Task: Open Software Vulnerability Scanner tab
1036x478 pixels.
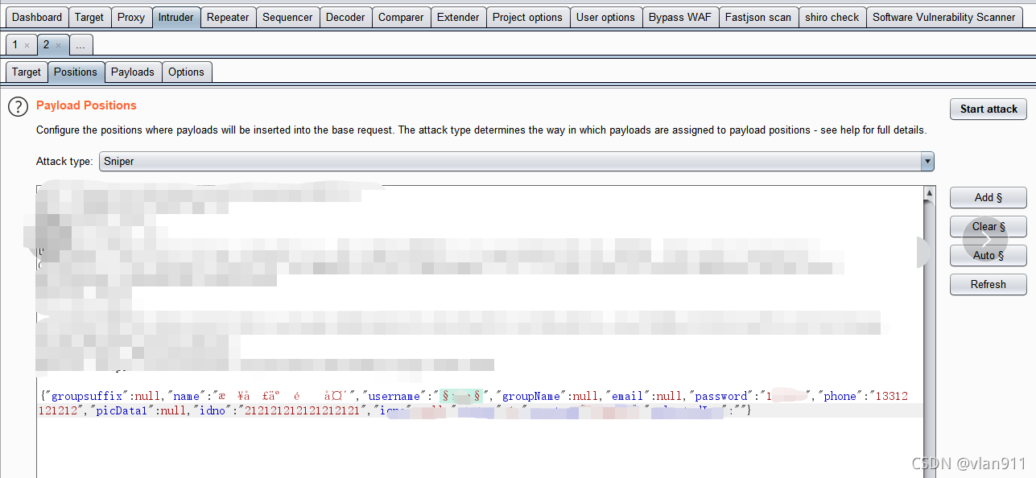Action: pos(944,17)
